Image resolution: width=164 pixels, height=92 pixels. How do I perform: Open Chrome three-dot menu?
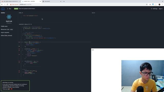pos(162,5)
